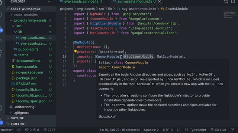Click line number 7 in gutter
This screenshot has width=238, height=133.
tap(65, 42)
